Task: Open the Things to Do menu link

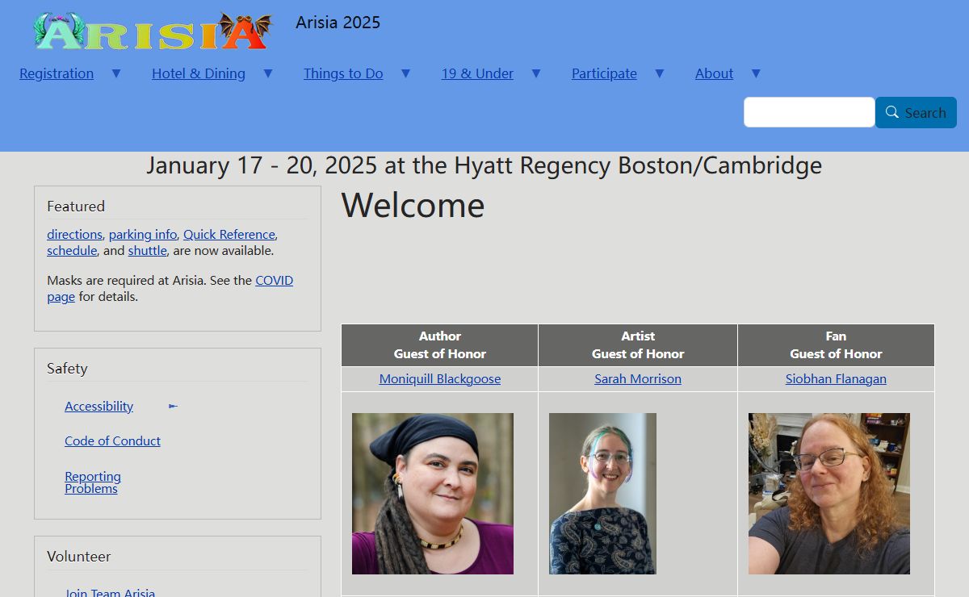Action: [x=343, y=73]
